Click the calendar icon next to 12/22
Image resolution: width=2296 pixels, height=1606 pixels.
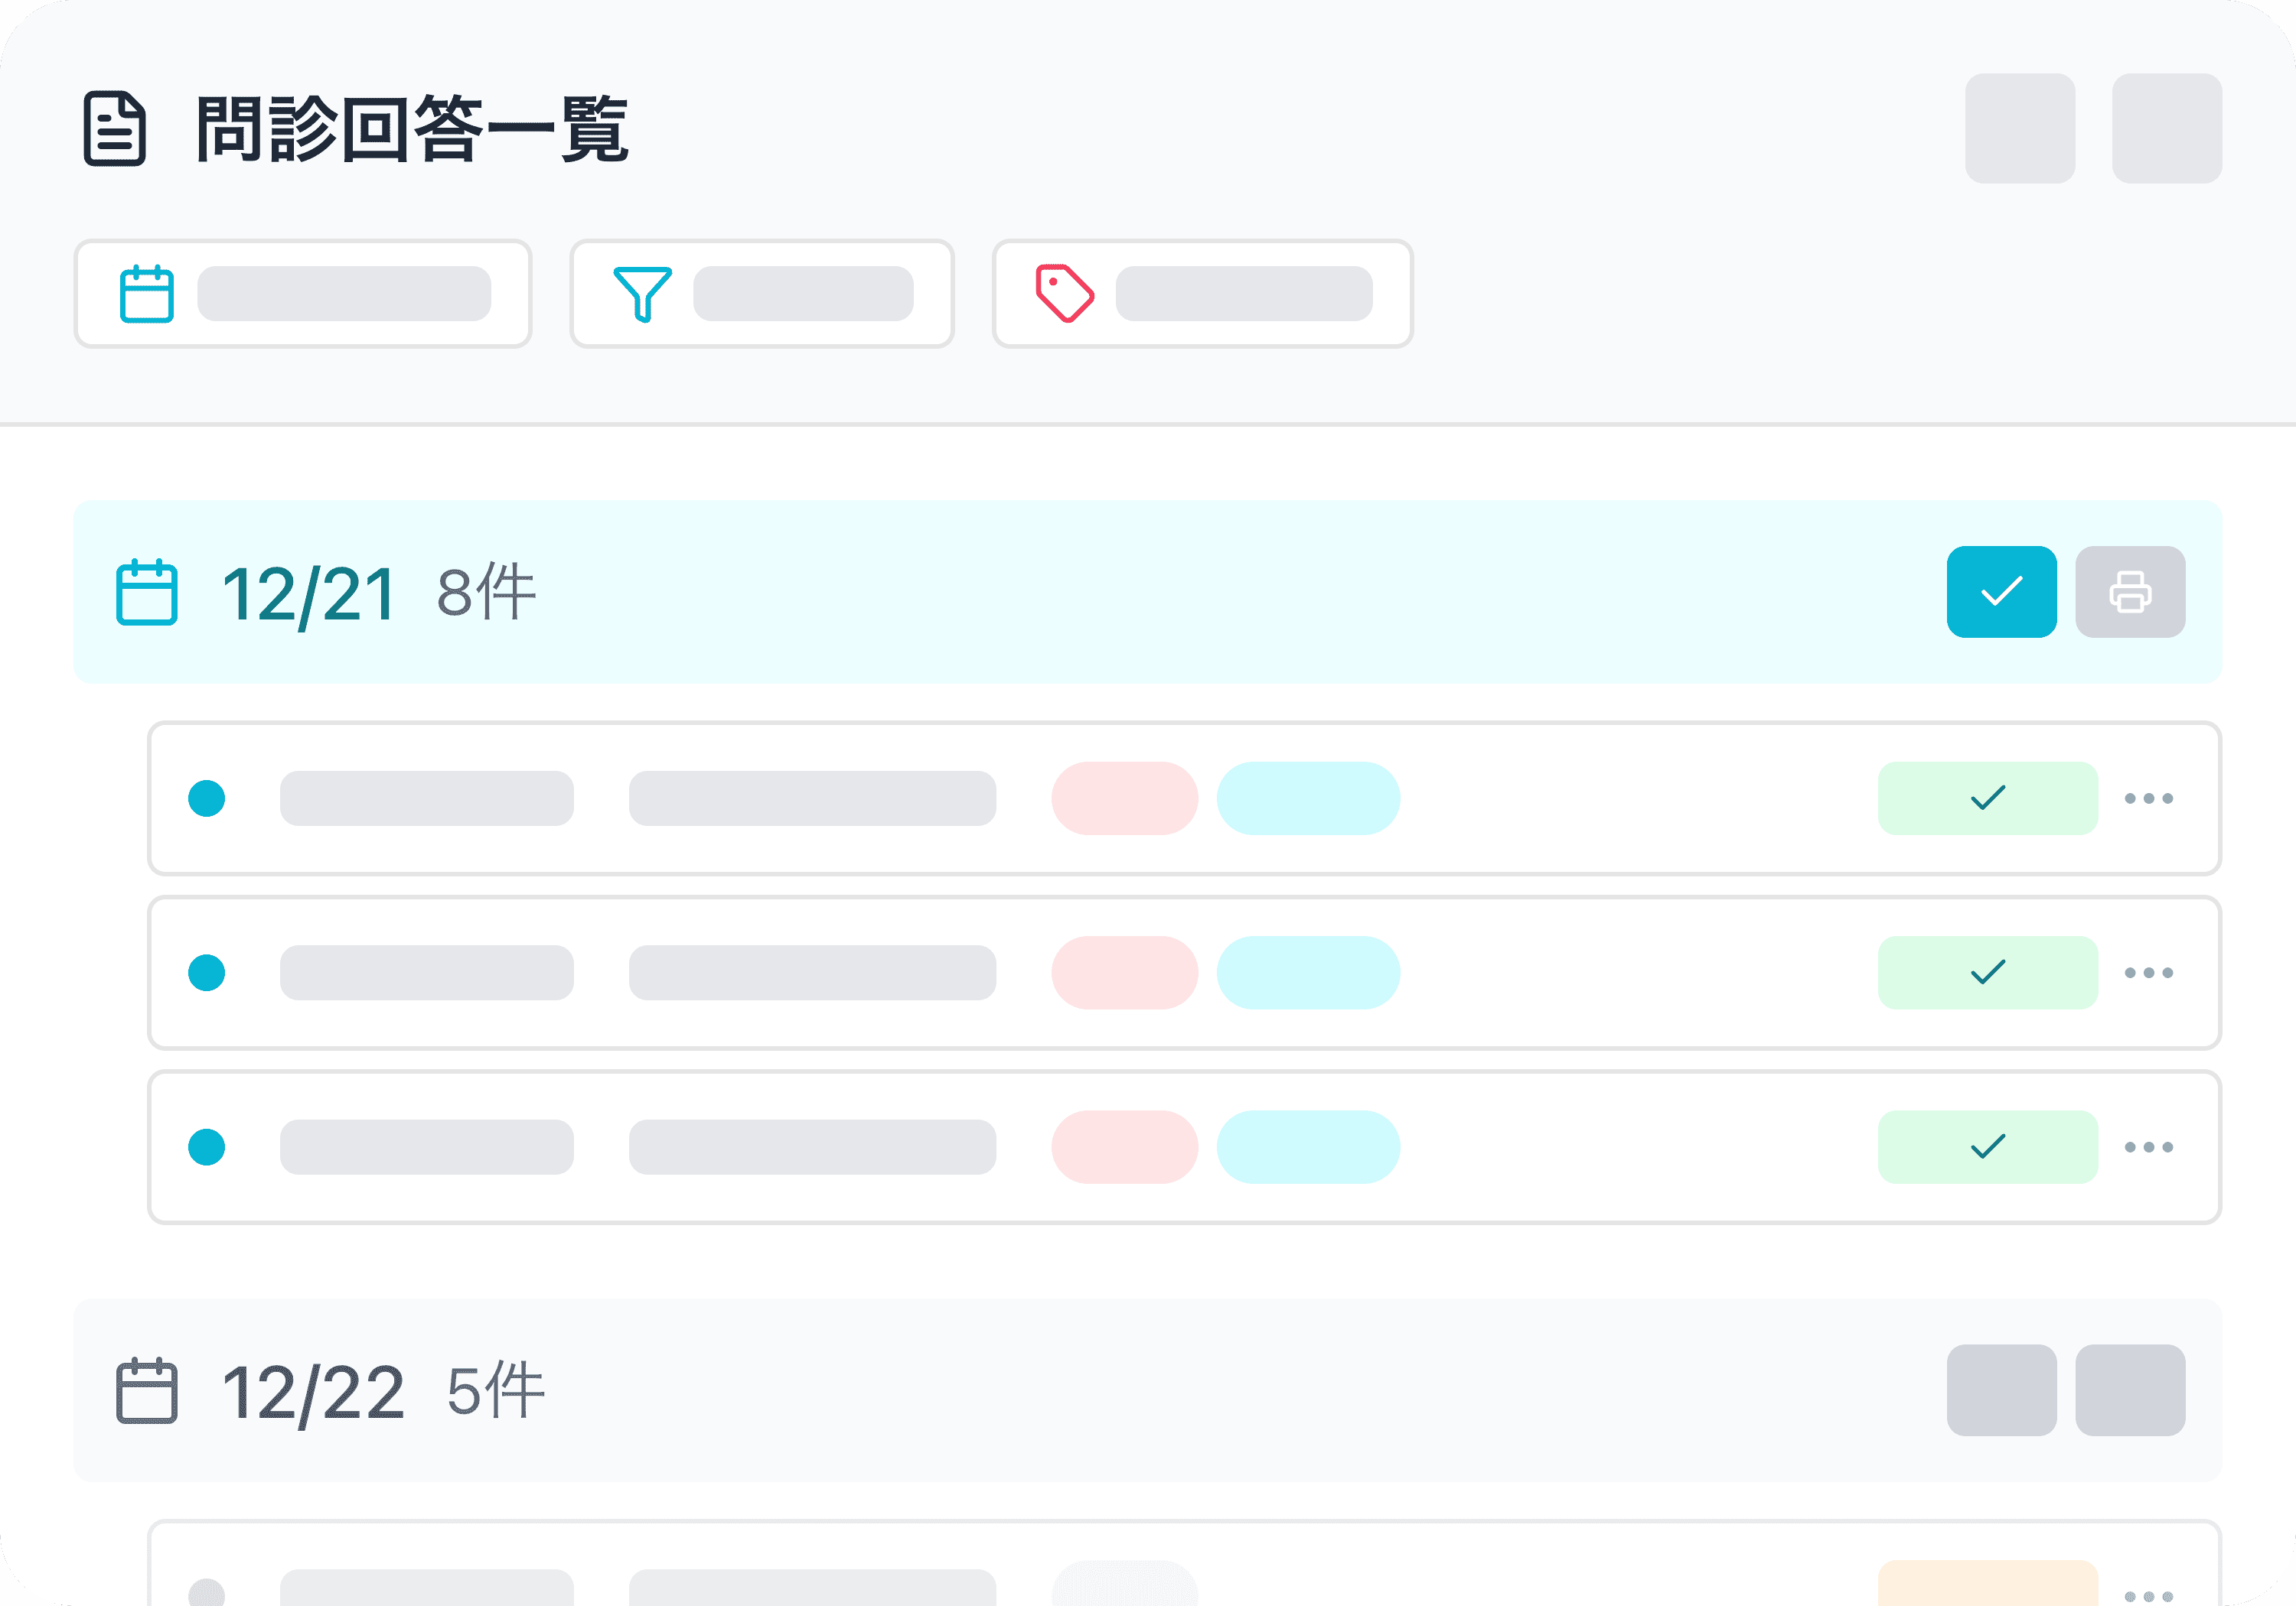coord(147,1390)
